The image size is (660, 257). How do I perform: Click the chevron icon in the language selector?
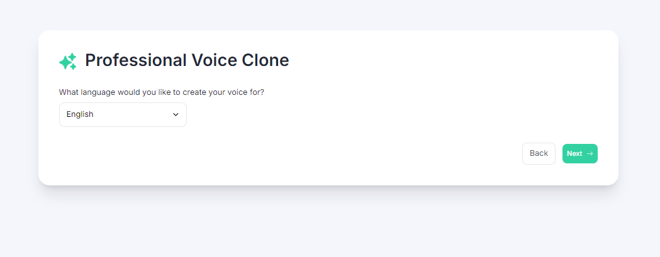click(176, 114)
